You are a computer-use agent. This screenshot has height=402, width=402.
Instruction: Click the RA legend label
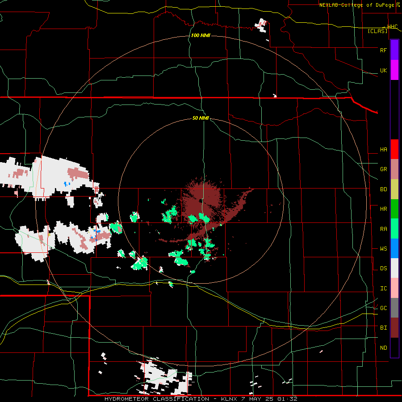pyautogui.click(x=383, y=229)
